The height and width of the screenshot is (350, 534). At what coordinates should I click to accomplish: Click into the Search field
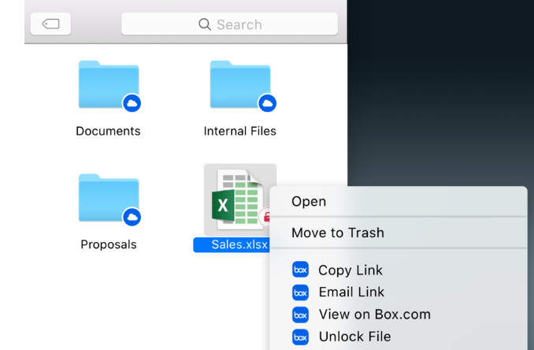tap(229, 24)
